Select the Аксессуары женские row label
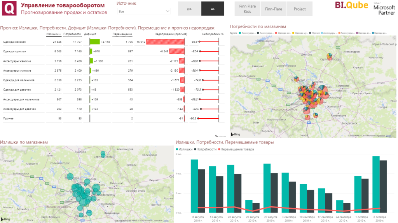The height and width of the screenshot is (223, 398). point(17,61)
